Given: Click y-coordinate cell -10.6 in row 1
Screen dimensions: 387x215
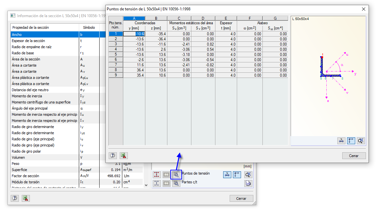Looking at the screenshot, I should click(134, 34).
